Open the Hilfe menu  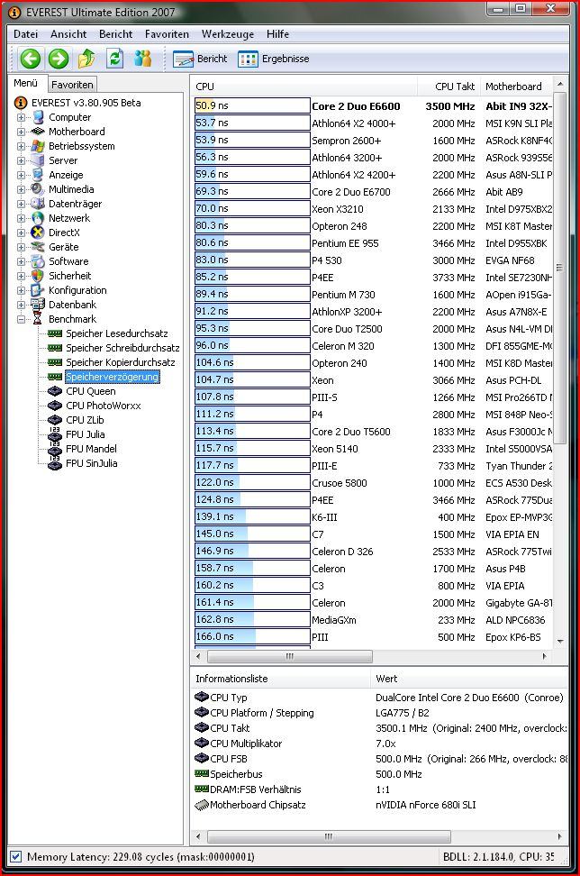(x=277, y=34)
